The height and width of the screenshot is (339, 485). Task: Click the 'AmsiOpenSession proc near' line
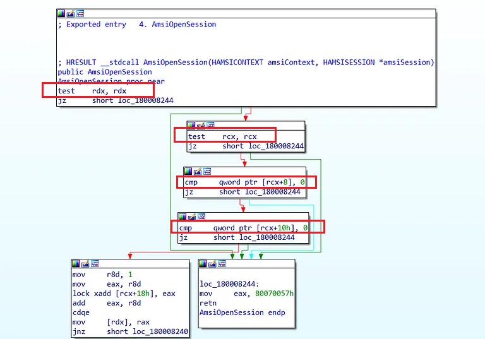pyautogui.click(x=111, y=81)
